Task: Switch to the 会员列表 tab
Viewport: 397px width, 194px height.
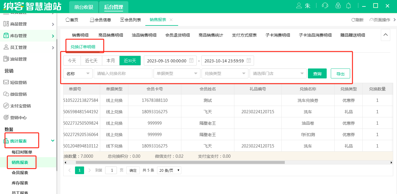Action: (x=131, y=20)
